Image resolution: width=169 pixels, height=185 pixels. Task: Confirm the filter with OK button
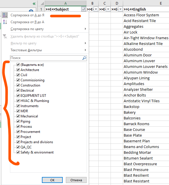[x=52, y=180]
